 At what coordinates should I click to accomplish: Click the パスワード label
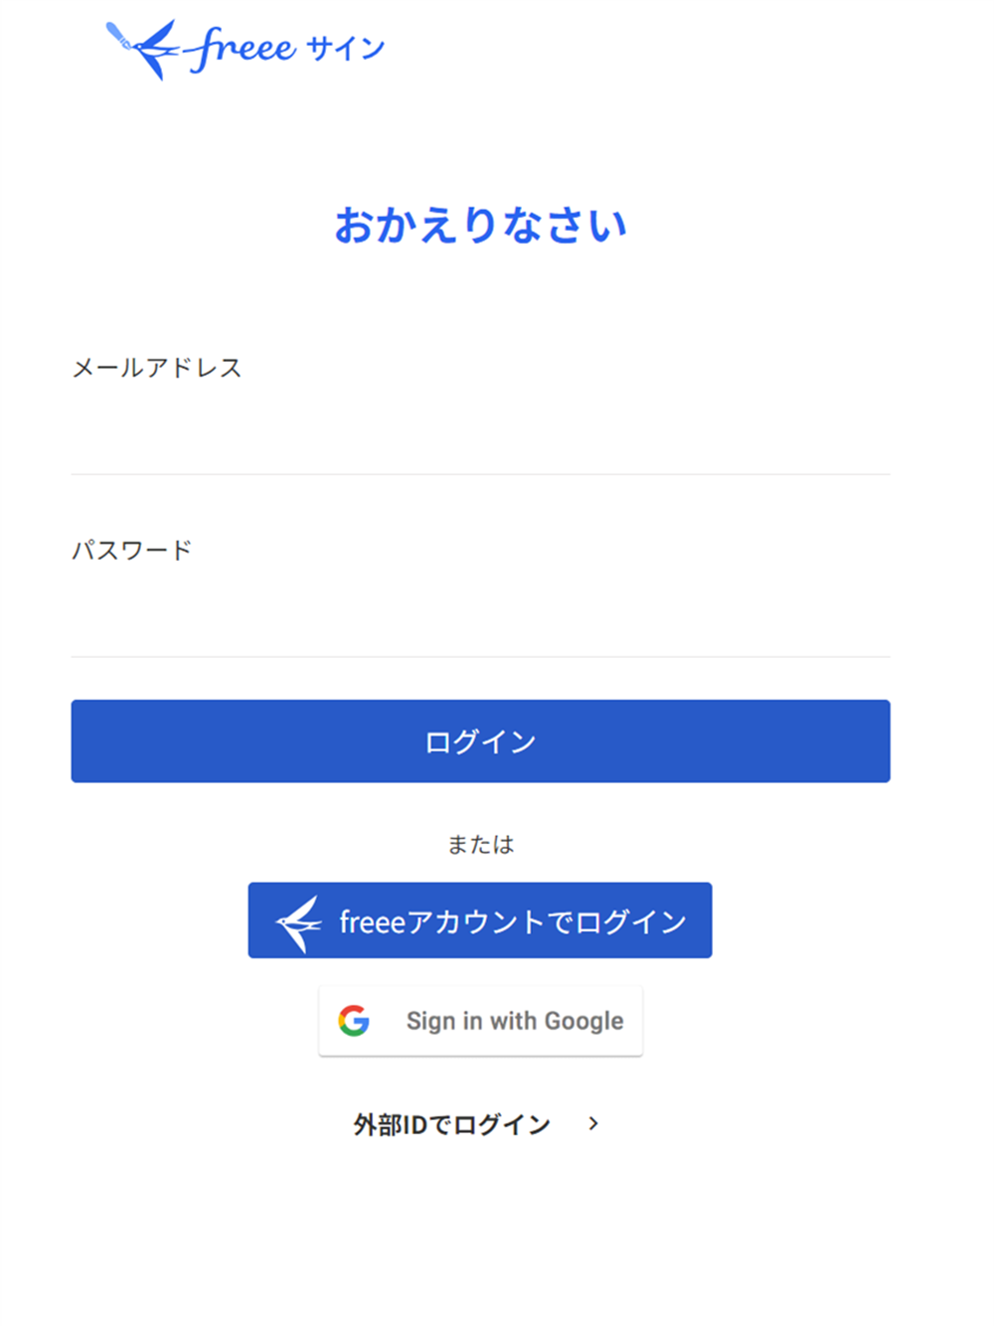point(132,548)
